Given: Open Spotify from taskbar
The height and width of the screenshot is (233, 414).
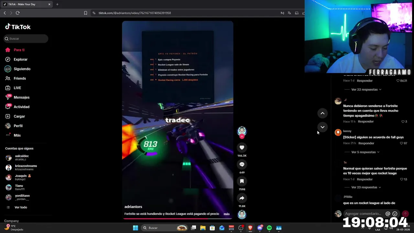Looking at the screenshot, I should [x=269, y=228].
